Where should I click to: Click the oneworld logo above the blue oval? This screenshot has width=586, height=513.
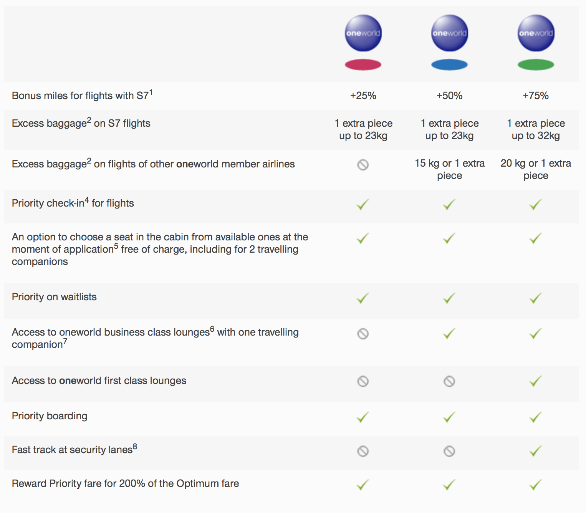tap(449, 33)
